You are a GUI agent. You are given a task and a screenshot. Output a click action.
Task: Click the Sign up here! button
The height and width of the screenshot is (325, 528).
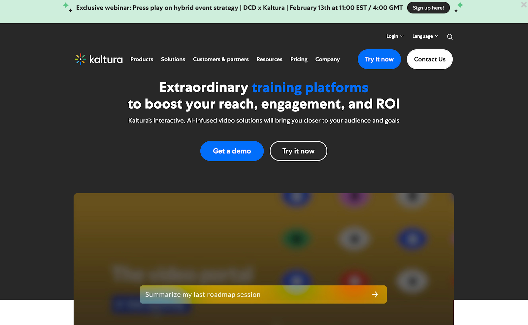pos(428,8)
